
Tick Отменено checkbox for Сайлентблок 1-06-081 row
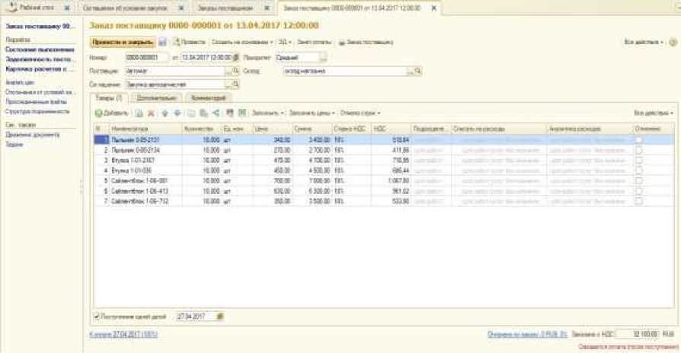[638, 181]
